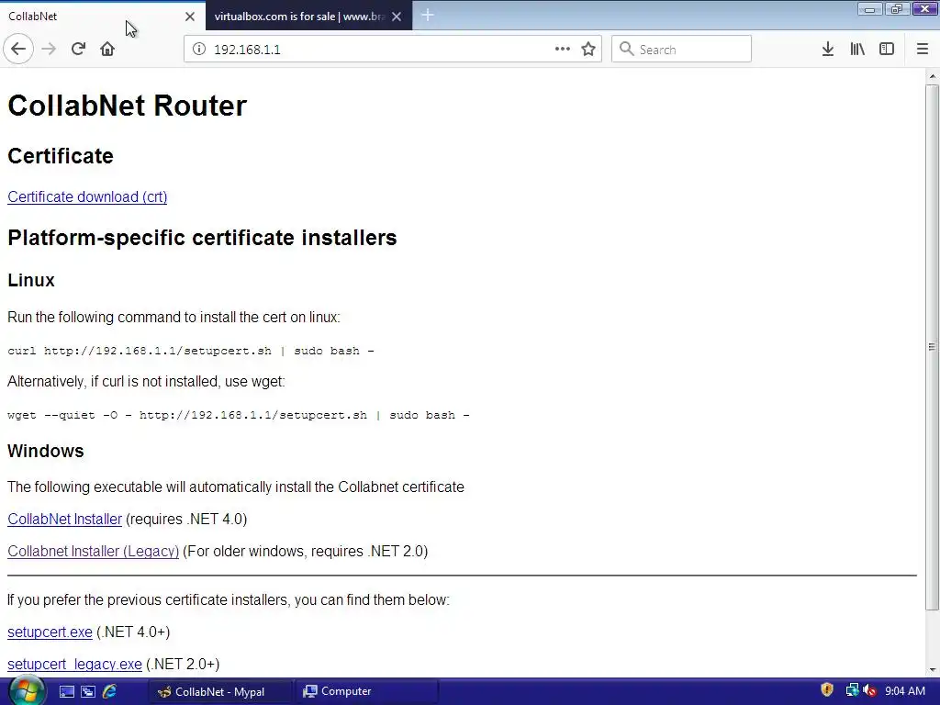Open a new browser tab
The width and height of the screenshot is (940, 705).
pos(428,16)
